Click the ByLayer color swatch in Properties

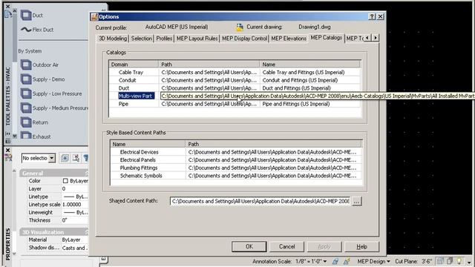pyautogui.click(x=65, y=181)
